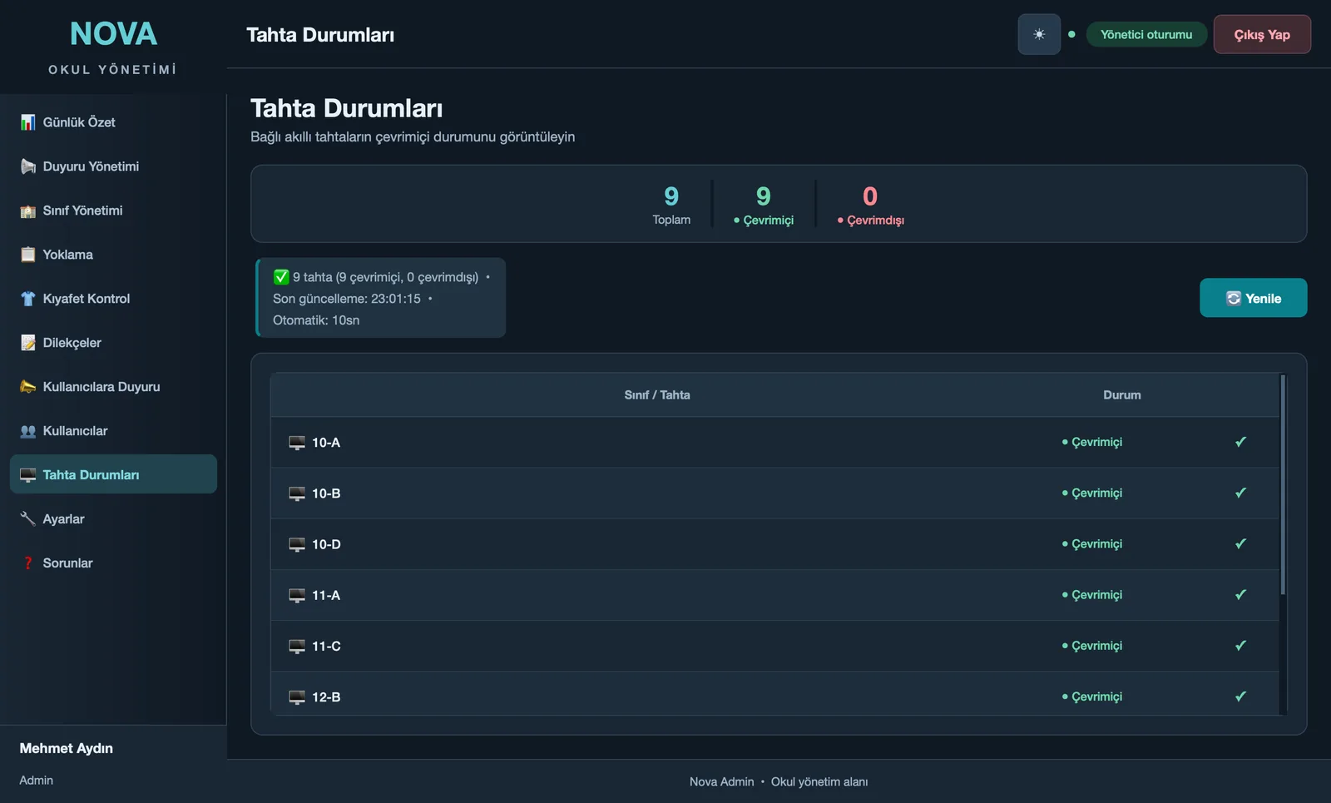The image size is (1331, 803).
Task: Click the 11-A row label
Action: pos(326,595)
